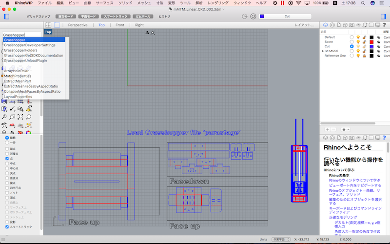Toggle the right sidebar panel icon
Screen dimensions: 390x244
coord(383,17)
